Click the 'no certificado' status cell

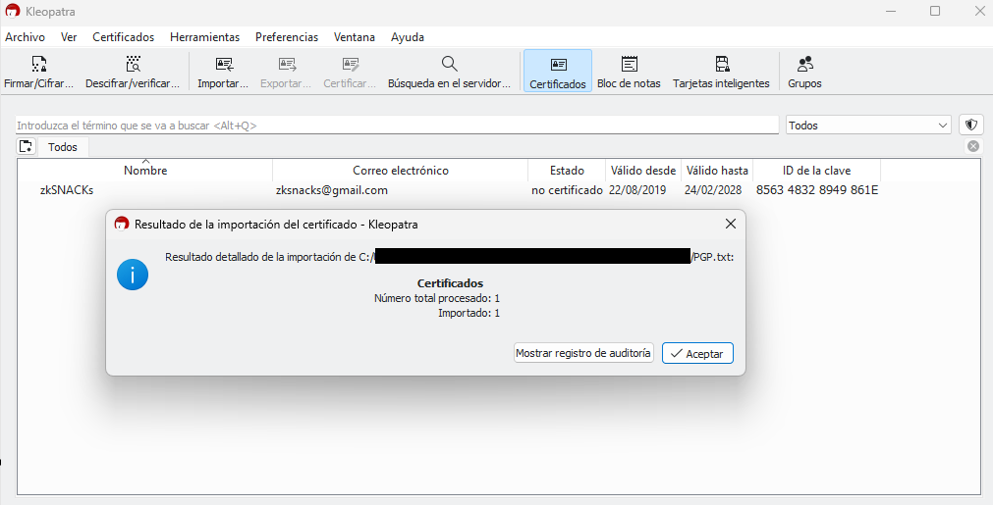coord(567,190)
